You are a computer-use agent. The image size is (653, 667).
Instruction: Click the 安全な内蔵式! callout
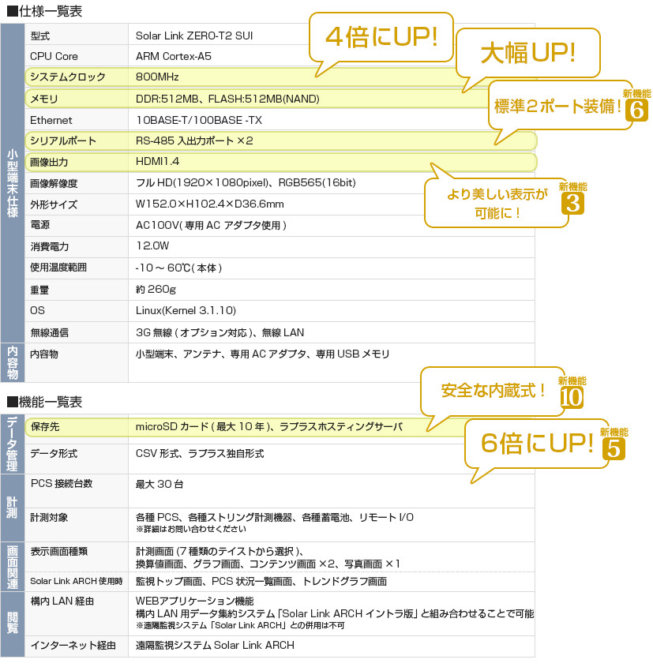493,391
